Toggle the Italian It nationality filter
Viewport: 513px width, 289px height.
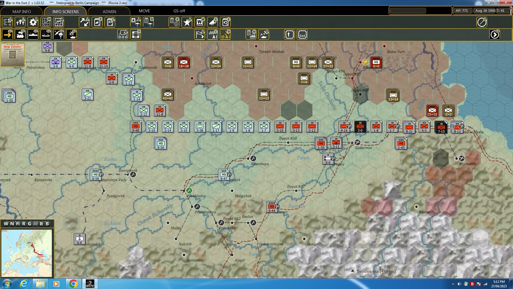[x=41, y=223]
